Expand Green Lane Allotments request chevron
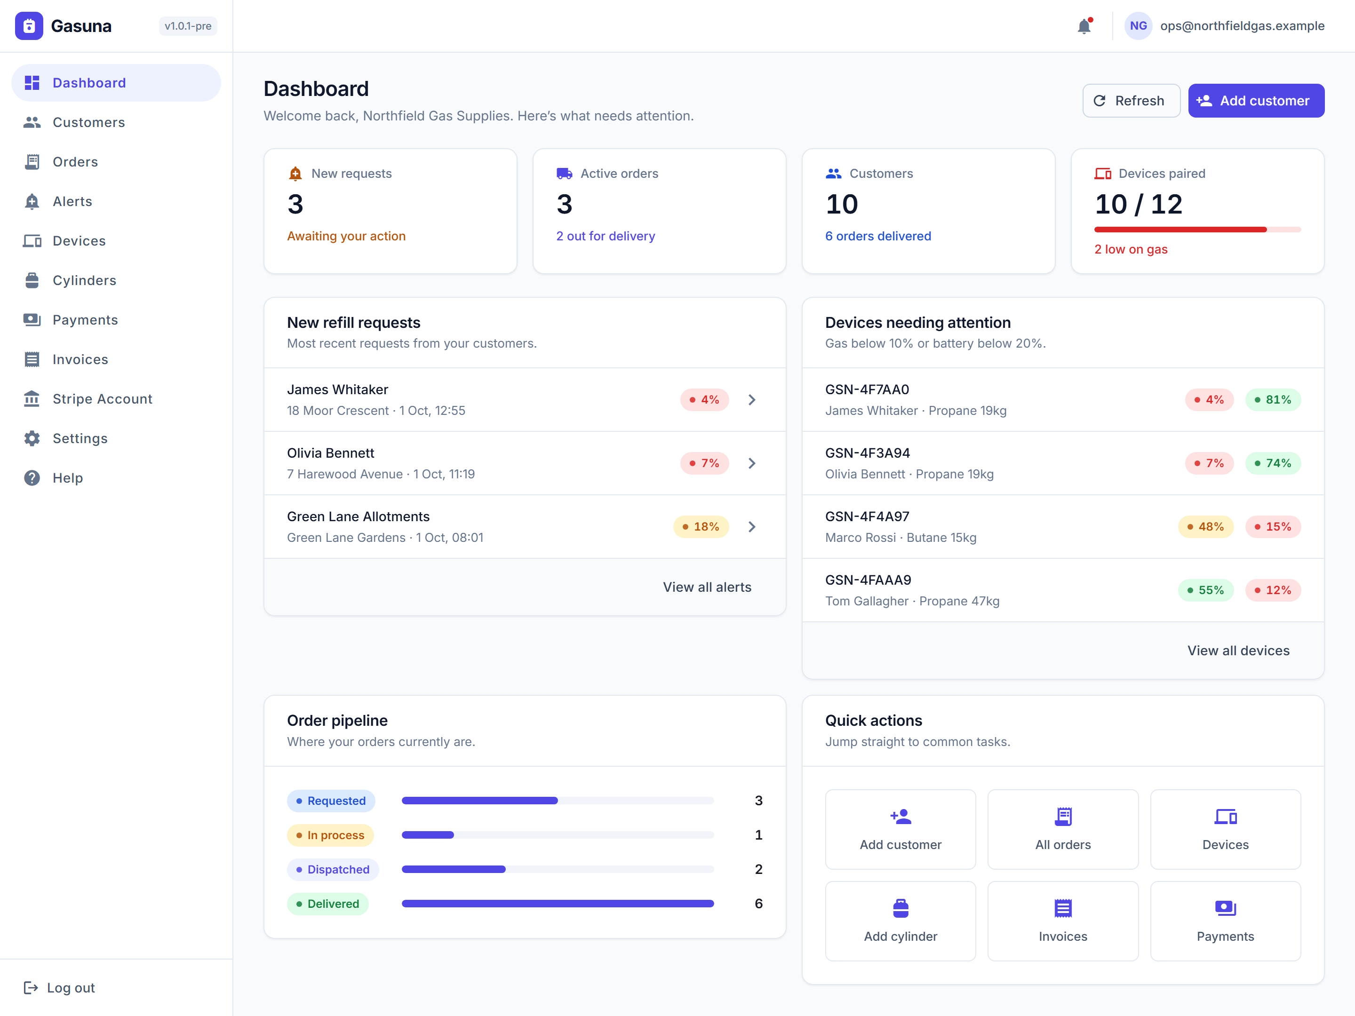The height and width of the screenshot is (1016, 1355). (752, 527)
